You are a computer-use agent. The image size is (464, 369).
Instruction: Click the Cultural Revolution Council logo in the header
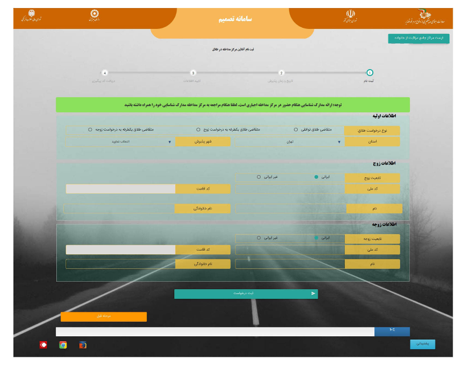pos(31,16)
